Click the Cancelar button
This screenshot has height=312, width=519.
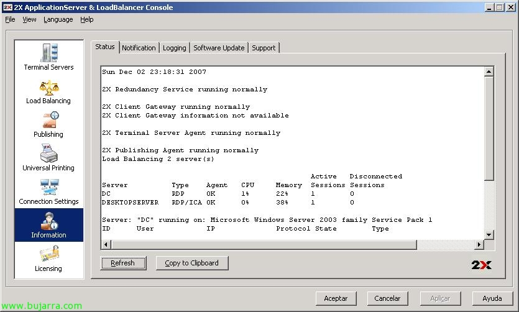pos(387,298)
